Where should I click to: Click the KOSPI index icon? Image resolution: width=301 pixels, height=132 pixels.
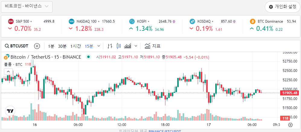click(x=132, y=21)
